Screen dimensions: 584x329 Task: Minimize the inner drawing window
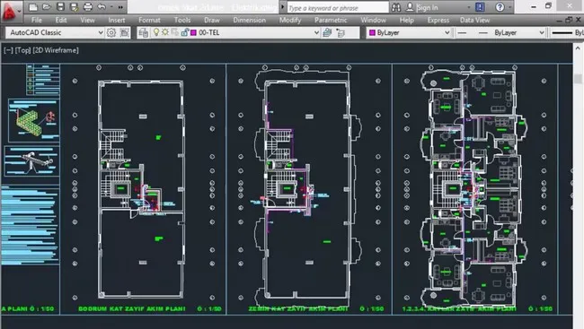click(559, 21)
